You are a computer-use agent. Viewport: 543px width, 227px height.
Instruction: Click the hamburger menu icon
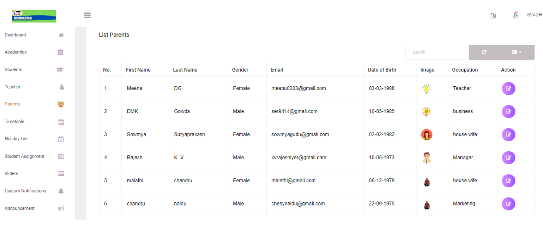coord(87,15)
